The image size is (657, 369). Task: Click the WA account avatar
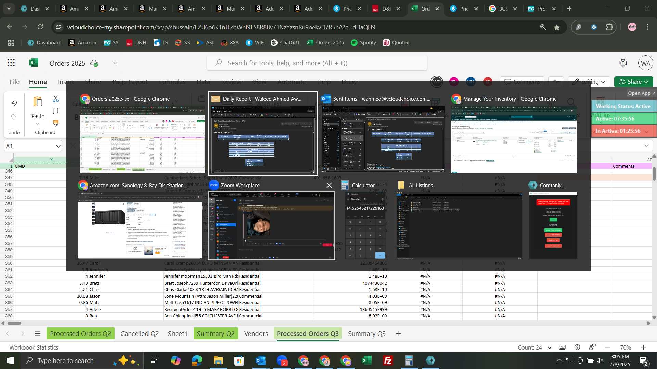[x=646, y=63]
